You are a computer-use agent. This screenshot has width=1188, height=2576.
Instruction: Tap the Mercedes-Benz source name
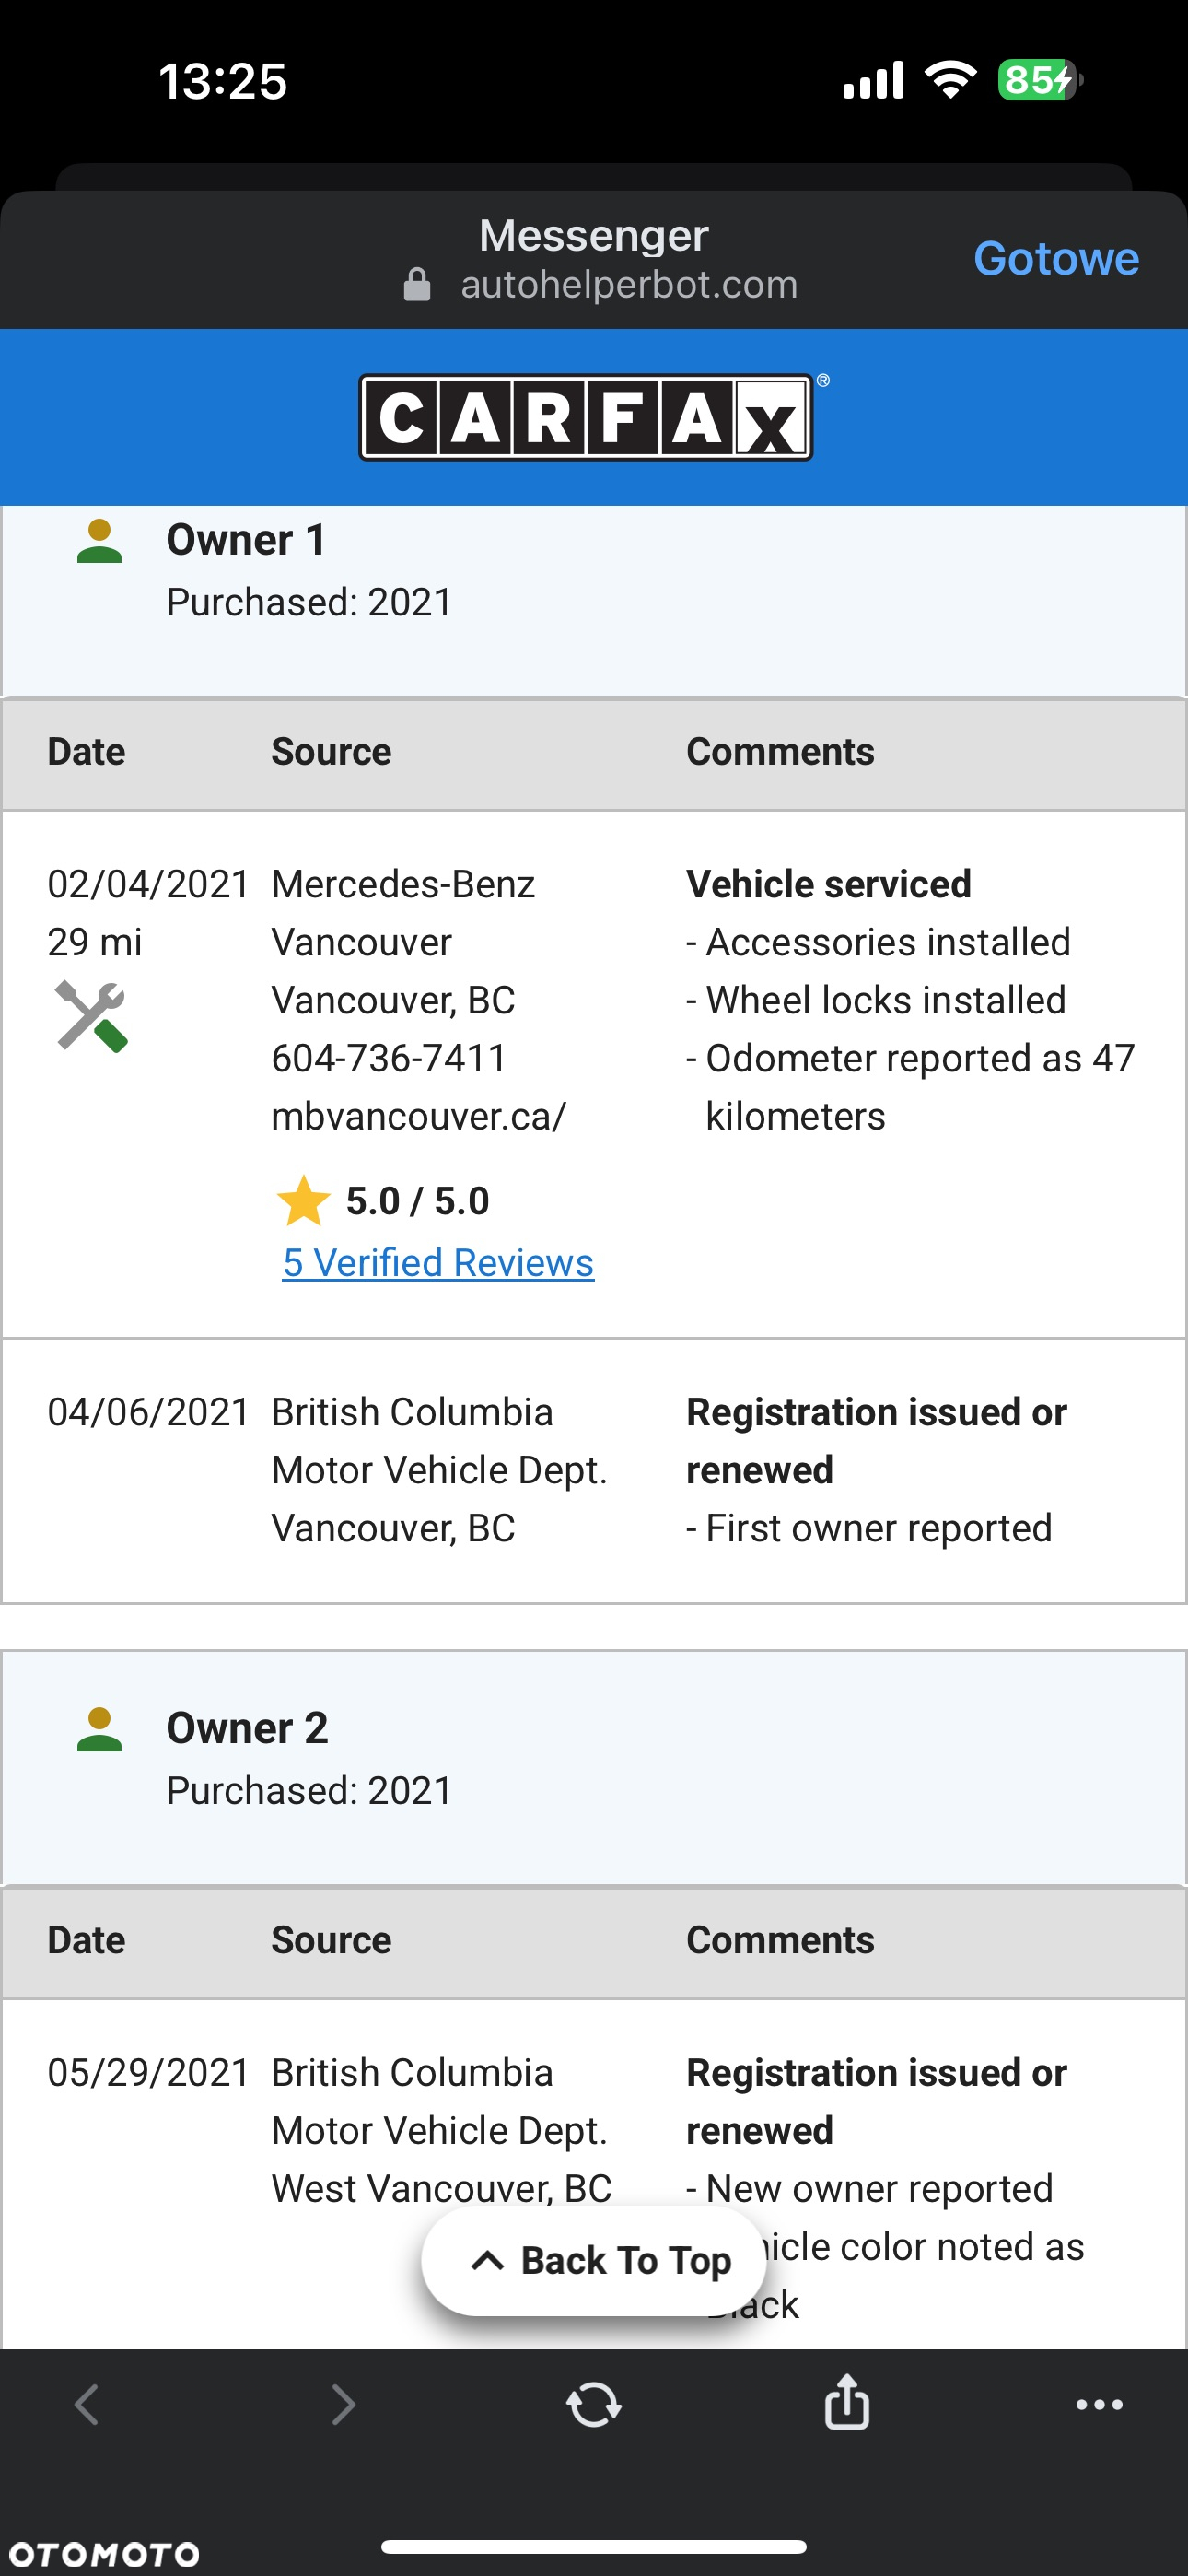click(x=403, y=884)
